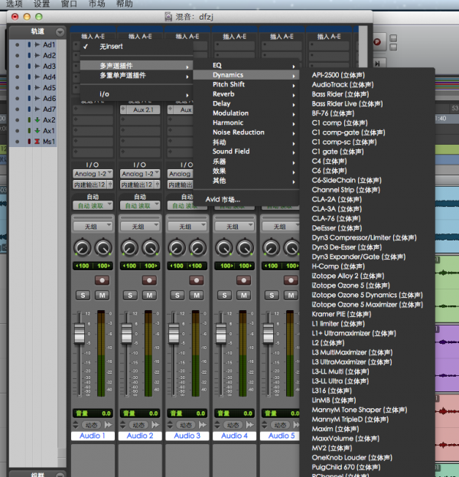Click the volume fader handle on Audio 1
Viewport: 459px width, 477px height.
[x=80, y=333]
